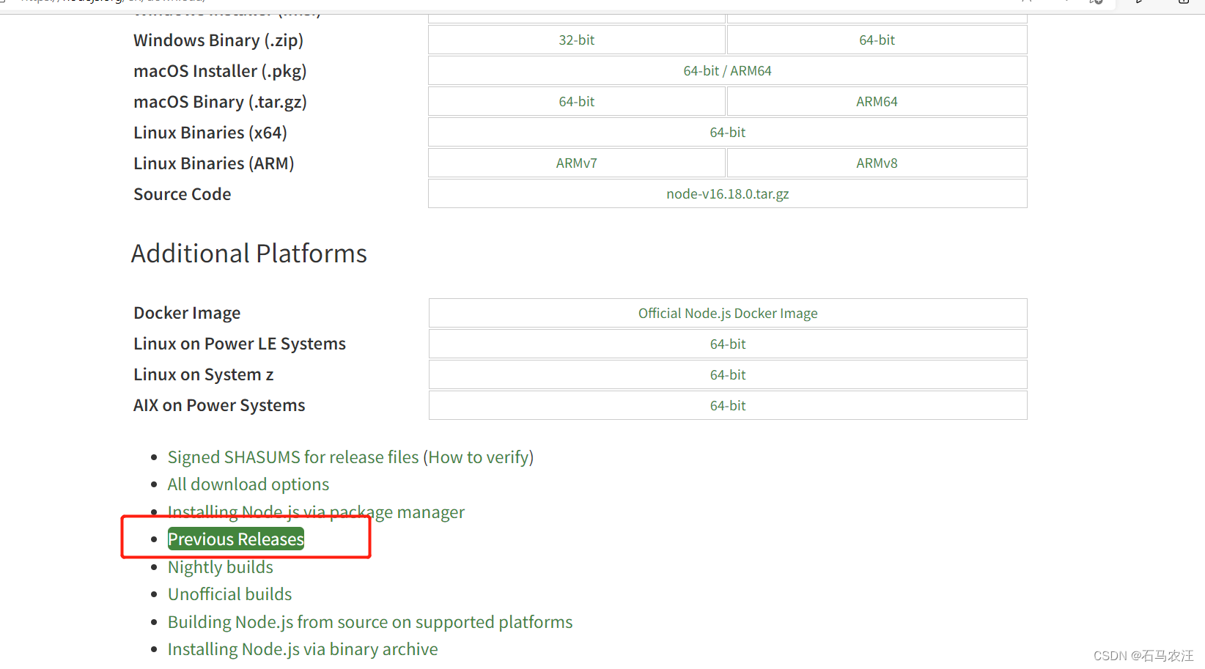Screen dimensions: 1205x669
Task: Open the Unofficial builds link
Action: 230,594
